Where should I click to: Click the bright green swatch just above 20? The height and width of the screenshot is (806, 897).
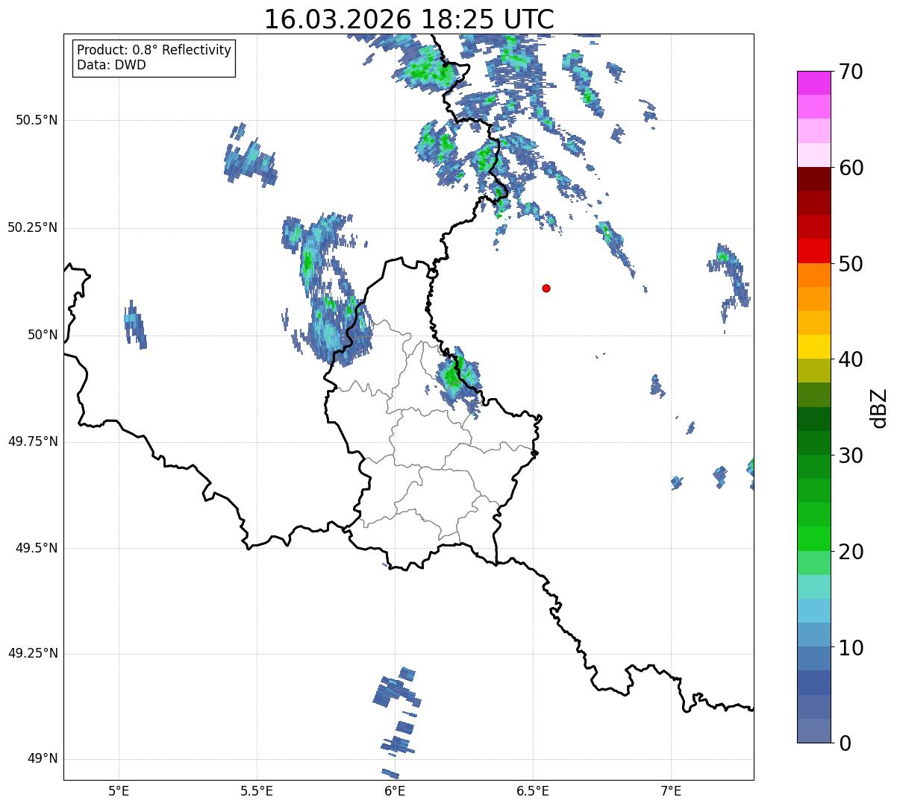point(814,539)
